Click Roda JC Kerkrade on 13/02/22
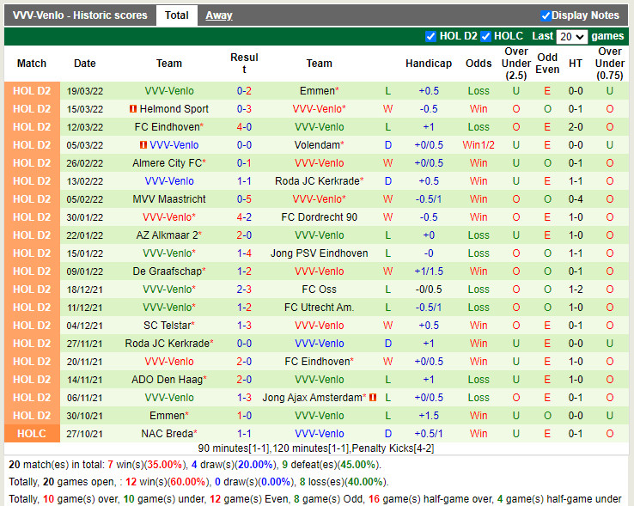 tap(317, 181)
